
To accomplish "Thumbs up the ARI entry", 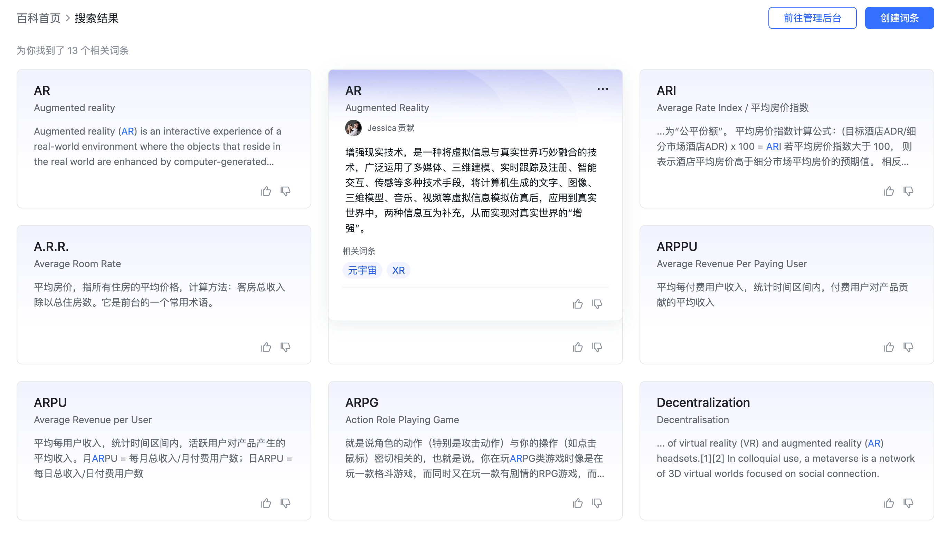I will pos(889,191).
